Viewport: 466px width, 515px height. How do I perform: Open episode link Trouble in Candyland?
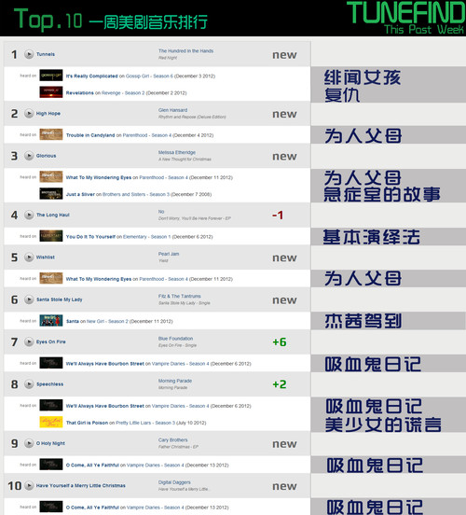(90, 135)
